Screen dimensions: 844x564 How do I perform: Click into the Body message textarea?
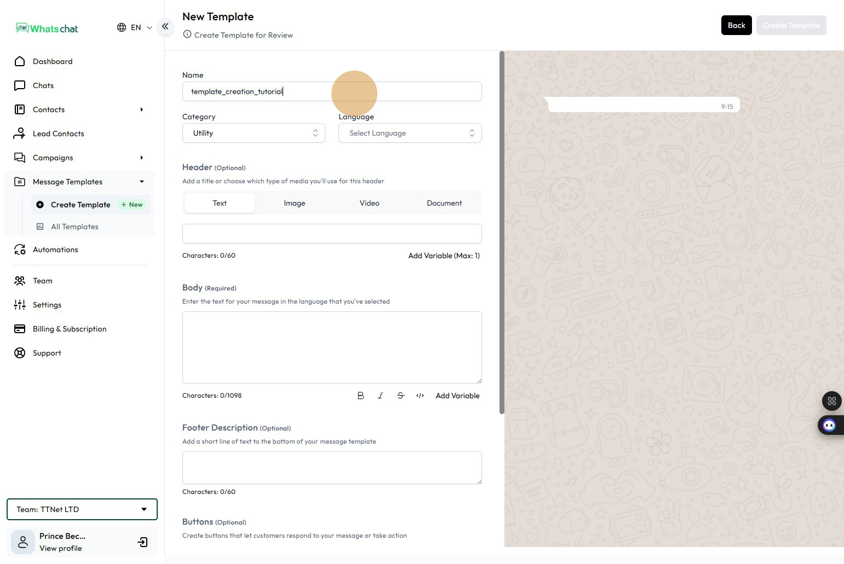pyautogui.click(x=332, y=347)
